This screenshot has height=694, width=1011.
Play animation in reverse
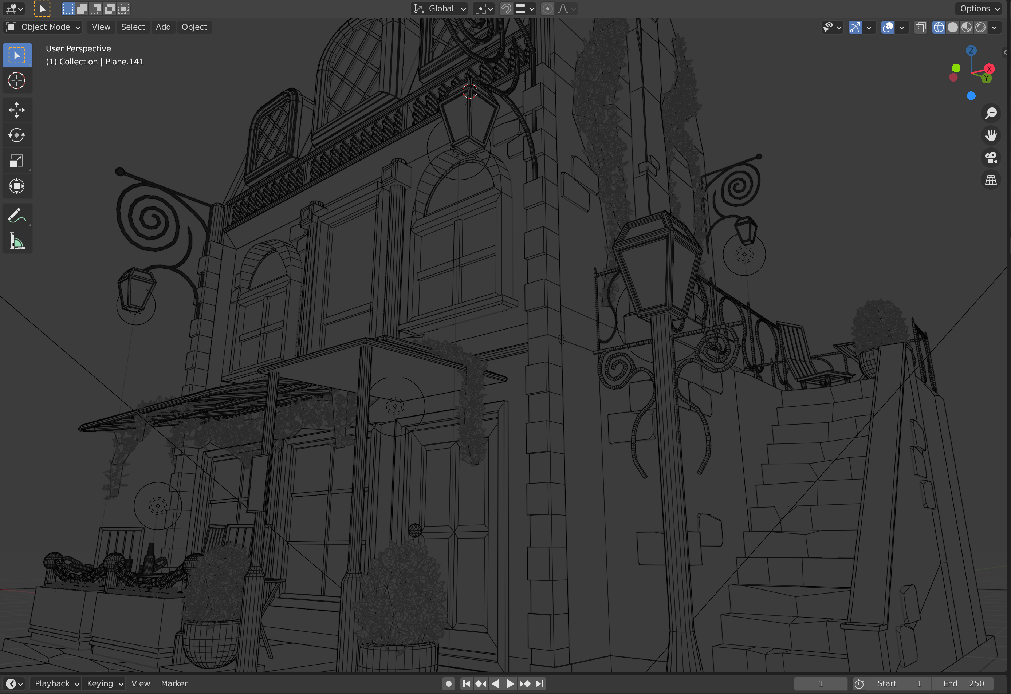click(x=496, y=683)
